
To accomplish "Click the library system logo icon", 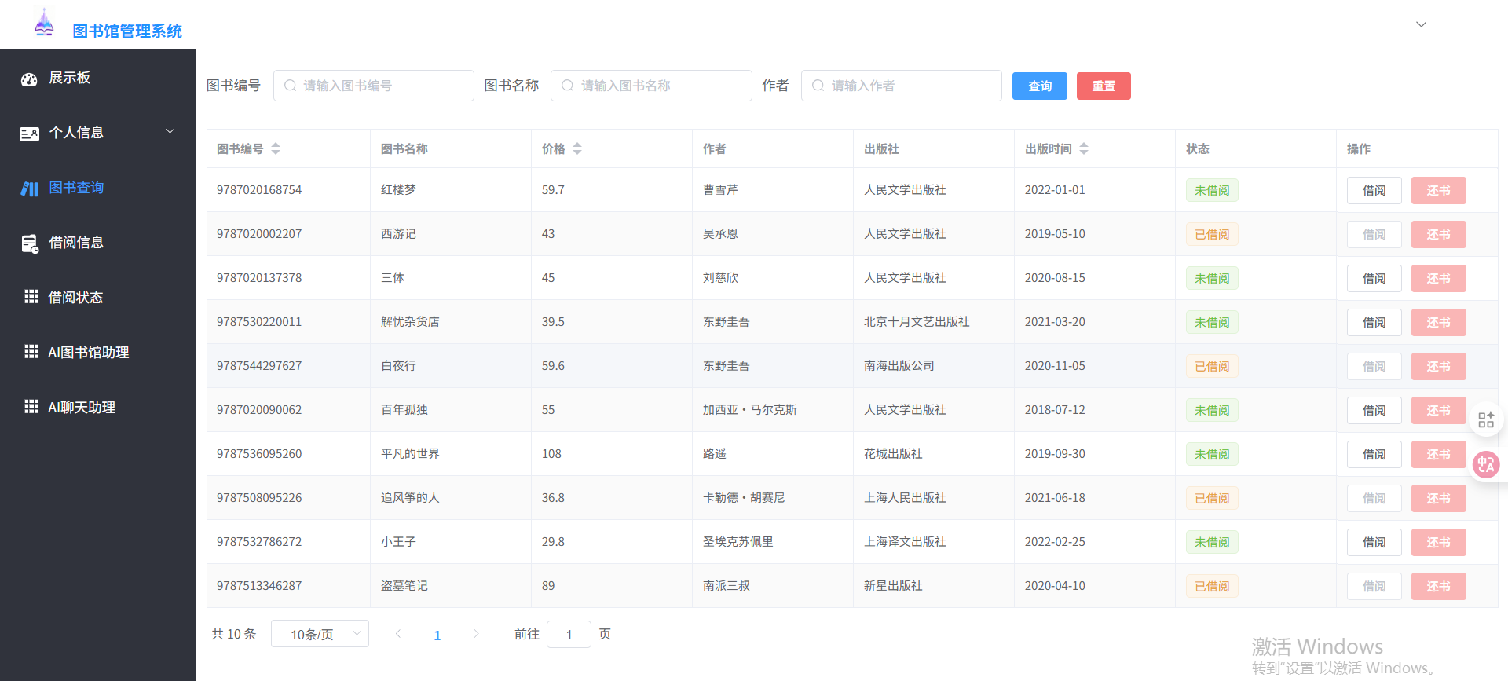I will coord(44,23).
